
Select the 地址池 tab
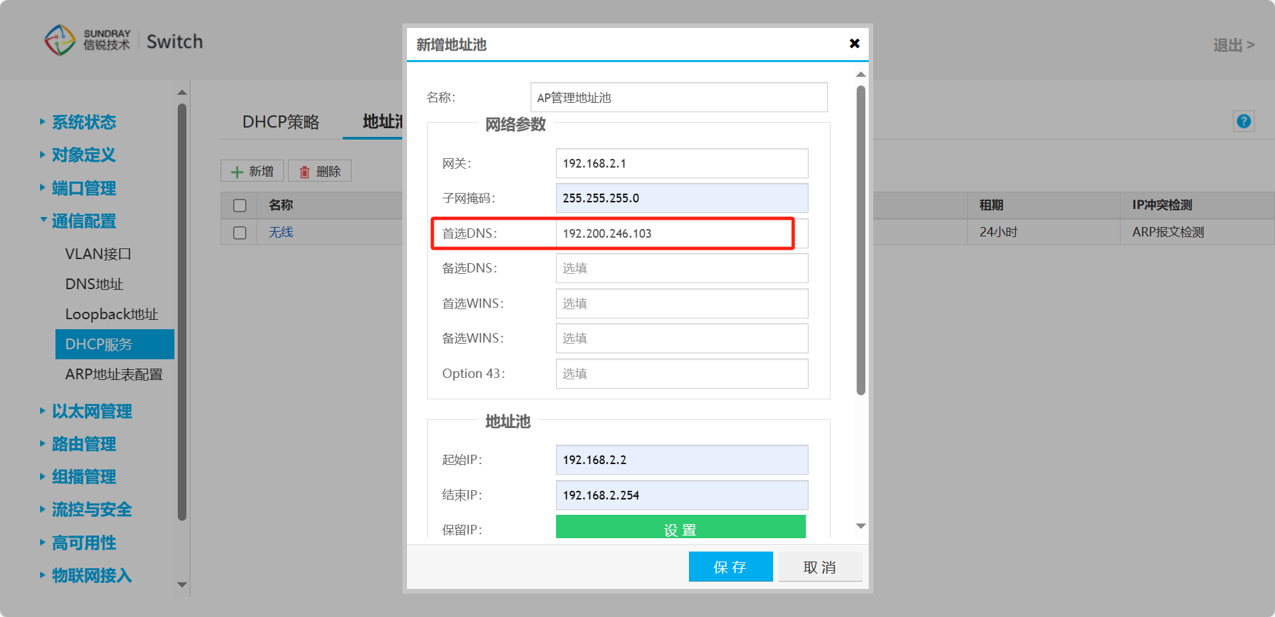(x=382, y=122)
